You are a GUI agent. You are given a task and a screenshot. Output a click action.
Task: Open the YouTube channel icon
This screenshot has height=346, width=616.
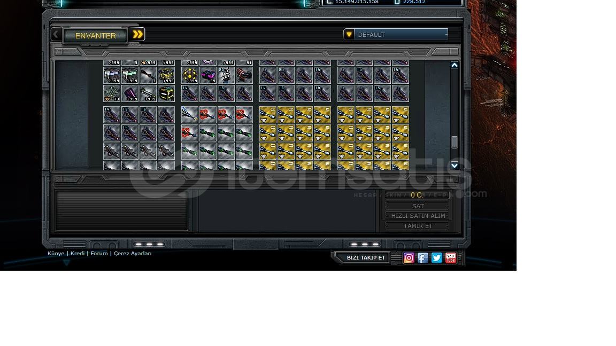click(x=451, y=258)
